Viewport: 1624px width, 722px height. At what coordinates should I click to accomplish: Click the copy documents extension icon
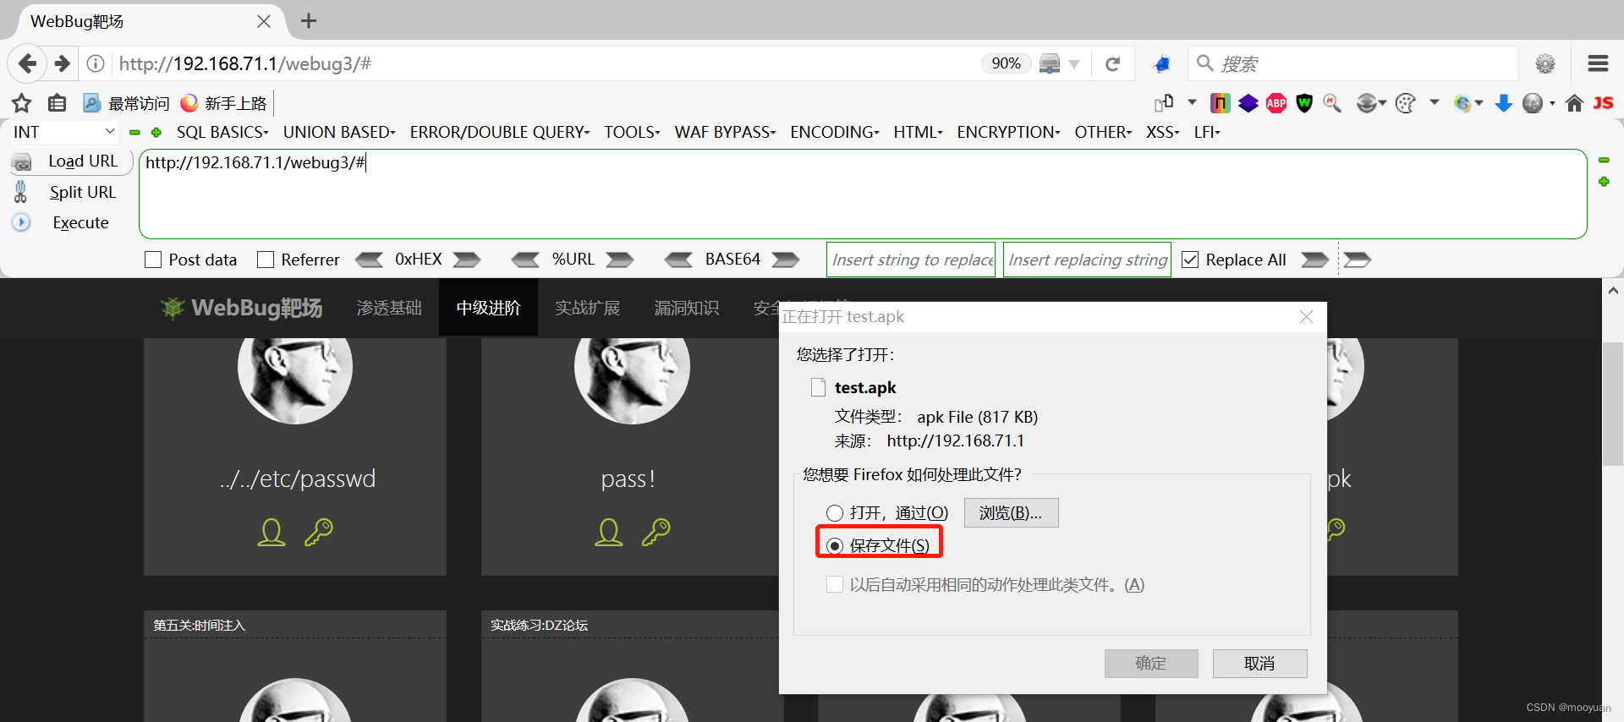1164,103
